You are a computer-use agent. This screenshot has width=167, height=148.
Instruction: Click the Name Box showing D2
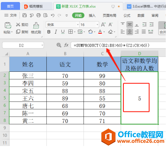coord(21,45)
